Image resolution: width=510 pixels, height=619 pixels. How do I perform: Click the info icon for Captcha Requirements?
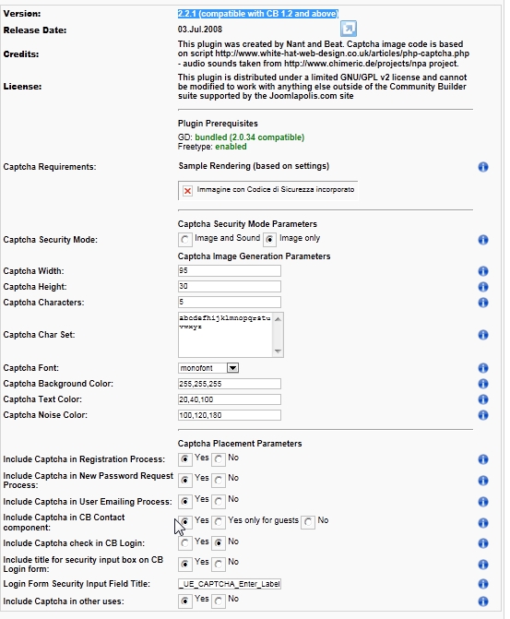coord(483,167)
